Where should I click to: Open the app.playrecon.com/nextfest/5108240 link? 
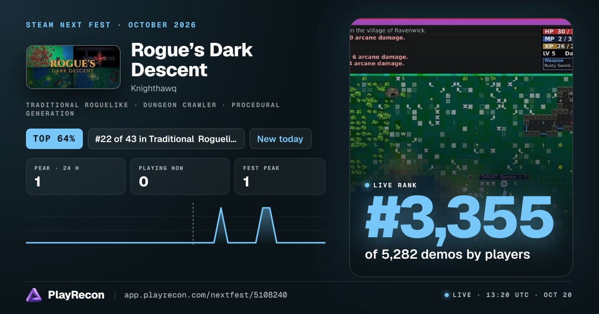tap(206, 295)
